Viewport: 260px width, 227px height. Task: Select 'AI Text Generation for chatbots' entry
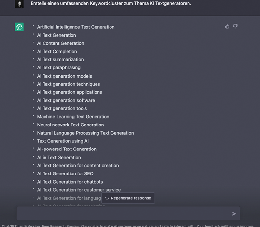click(x=70, y=182)
